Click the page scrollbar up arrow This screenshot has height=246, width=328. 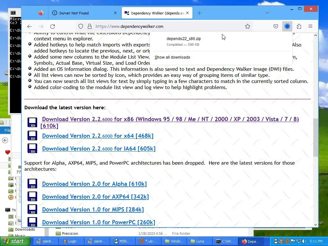[316, 35]
